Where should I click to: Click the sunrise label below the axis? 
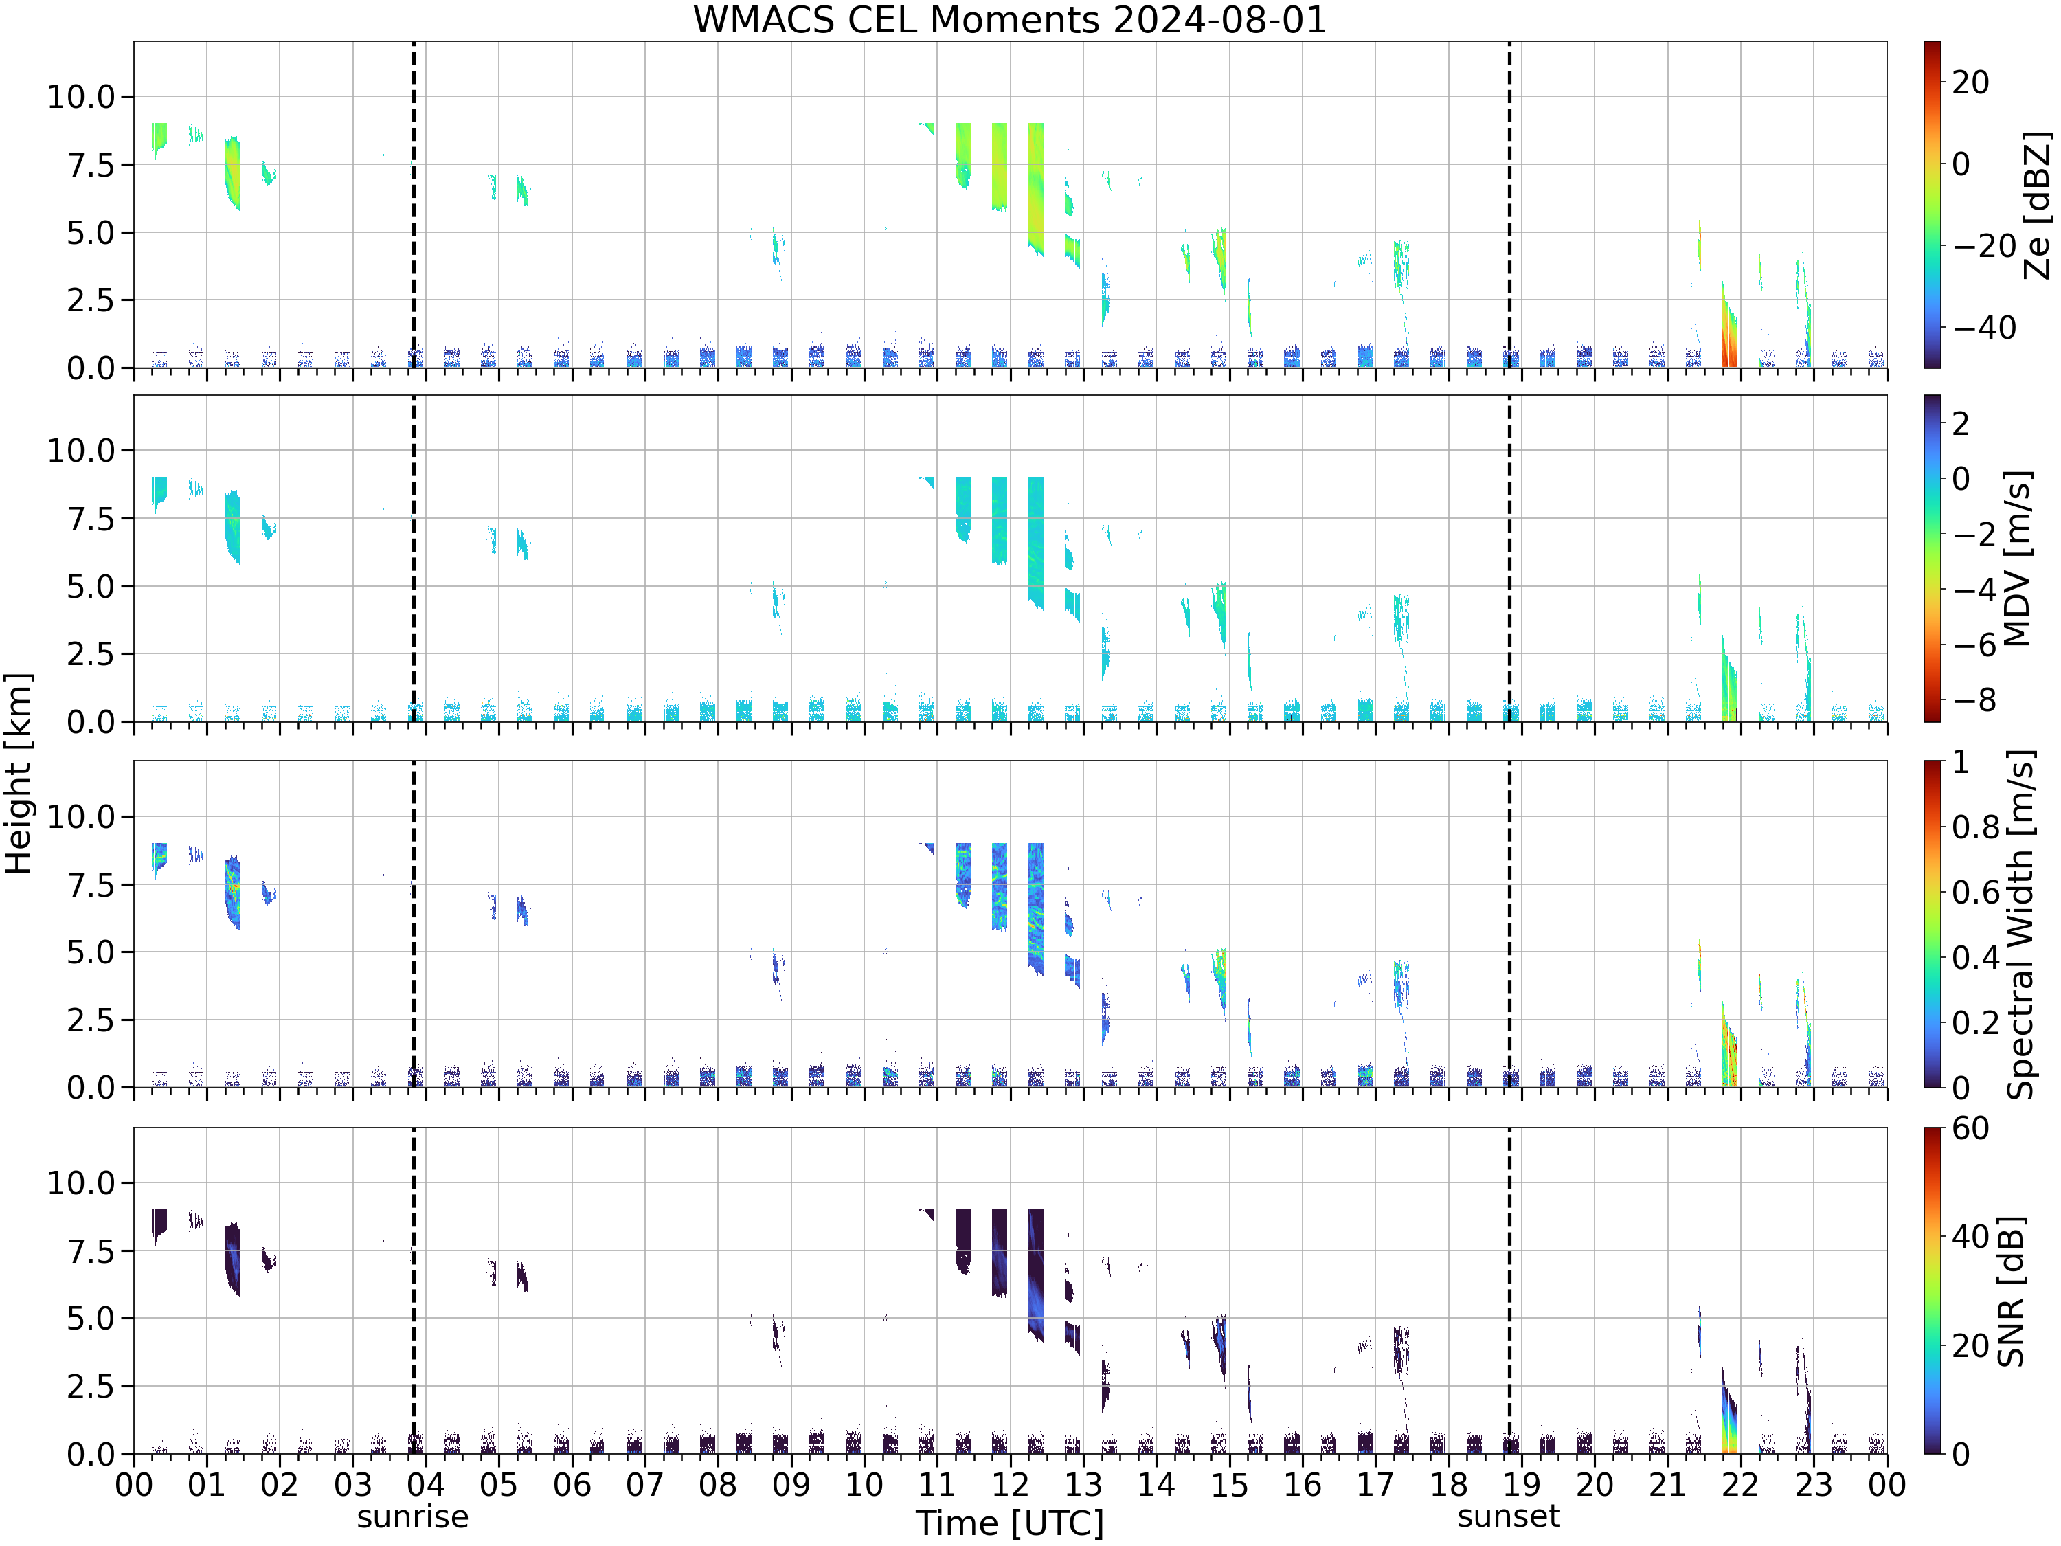coord(413,1516)
